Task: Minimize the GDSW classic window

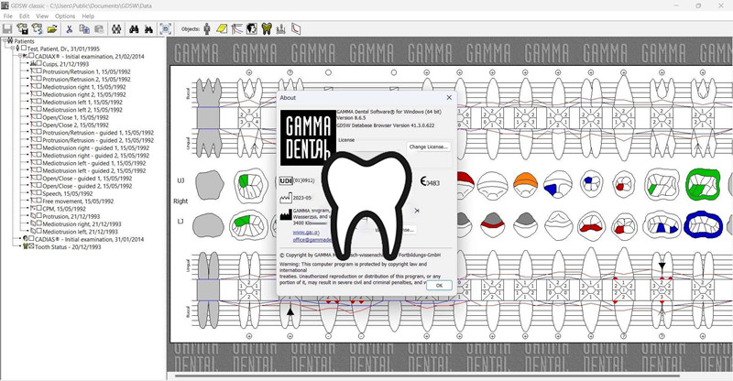Action: pyautogui.click(x=676, y=5)
